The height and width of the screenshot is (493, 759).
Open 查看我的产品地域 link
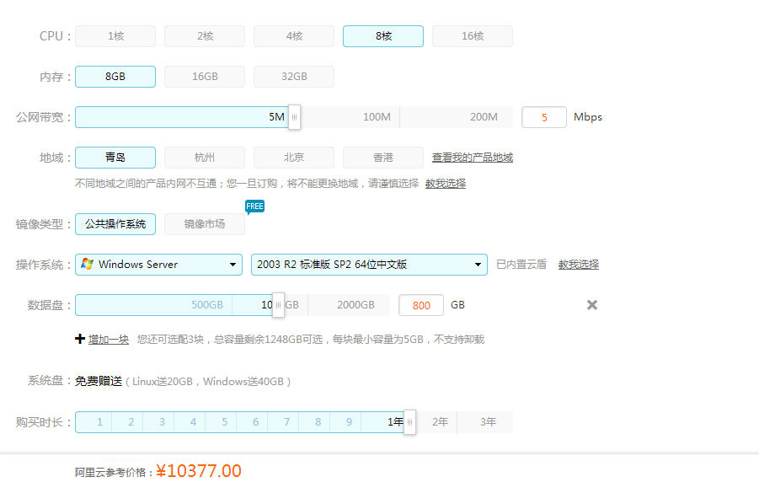472,158
